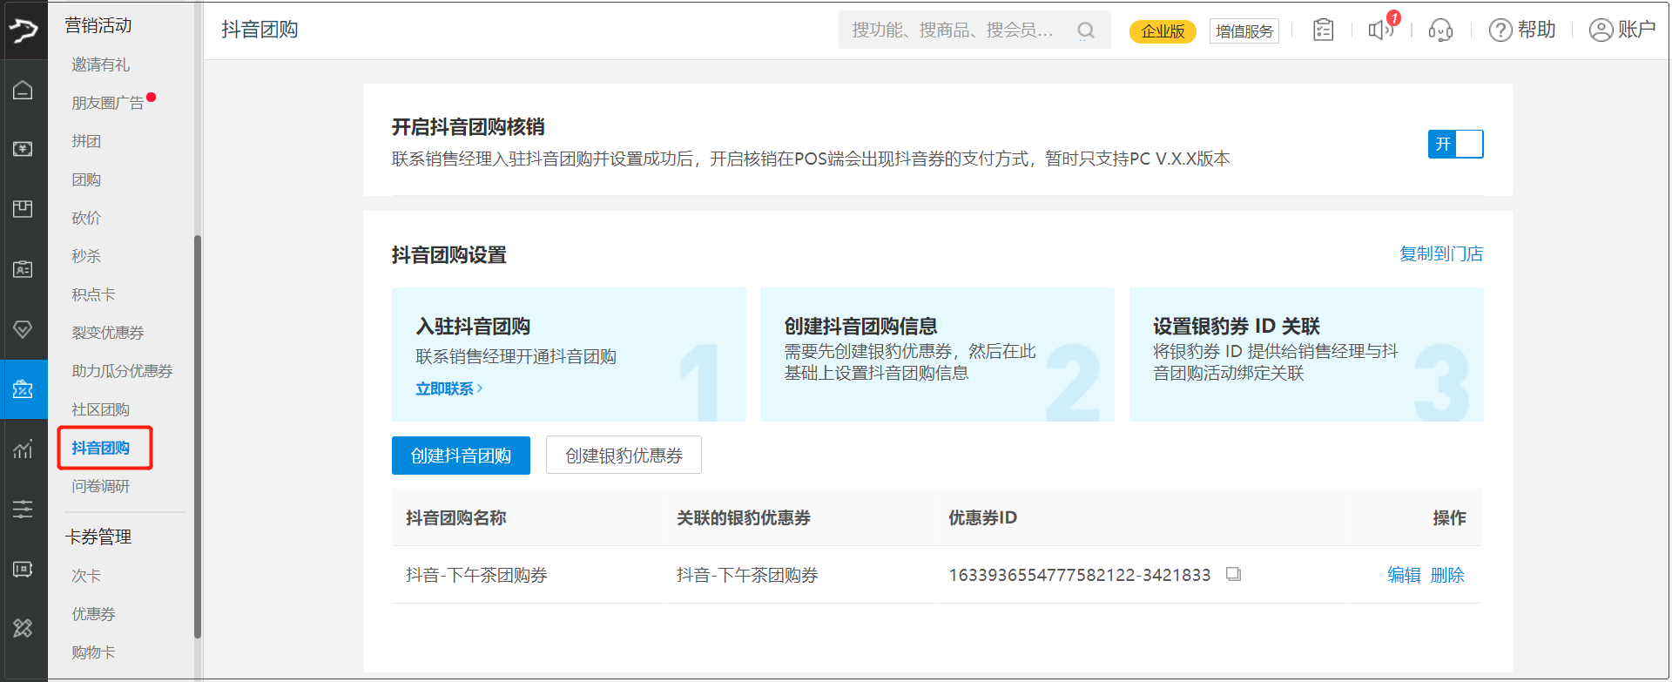1672x682 pixels.
Task: Click the 设置银豹券 ID 关联 step card
Action: [x=1306, y=355]
